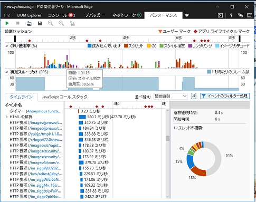Open the 並べ替え 開始時刻 dropdown

(x=170, y=96)
